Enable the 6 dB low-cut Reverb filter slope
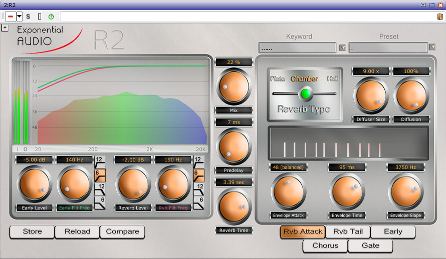 coord(198,175)
